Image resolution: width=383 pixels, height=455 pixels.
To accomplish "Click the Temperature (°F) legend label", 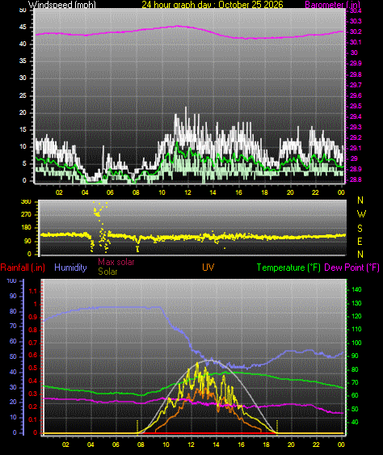I will (288, 268).
